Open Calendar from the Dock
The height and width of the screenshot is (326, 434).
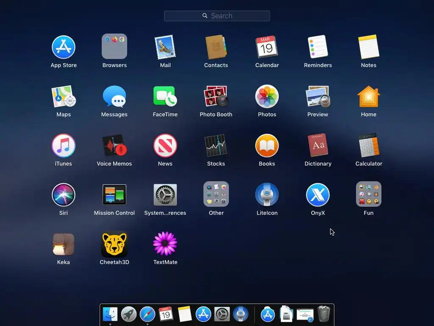tap(166, 315)
